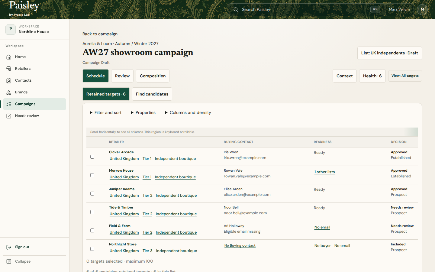Expand Columns and density
Image resolution: width=435 pixels, height=272 pixels.
click(x=188, y=112)
